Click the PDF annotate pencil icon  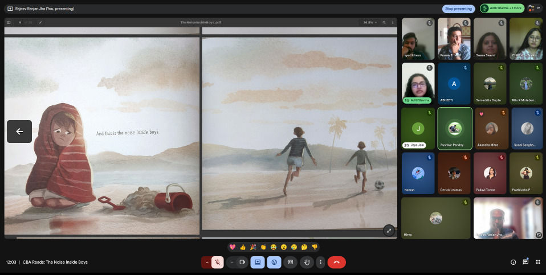coord(40,22)
